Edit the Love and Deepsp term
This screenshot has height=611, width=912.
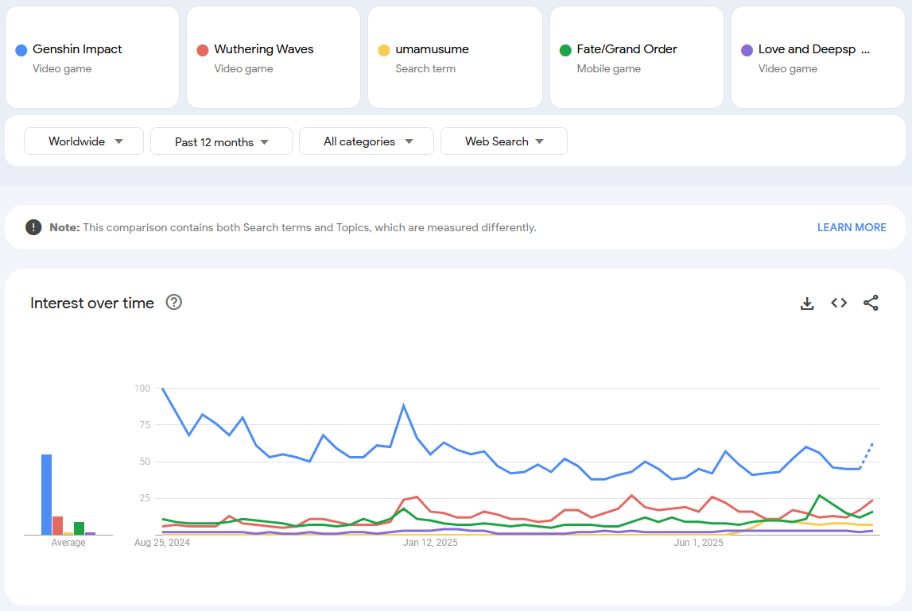pos(817,57)
